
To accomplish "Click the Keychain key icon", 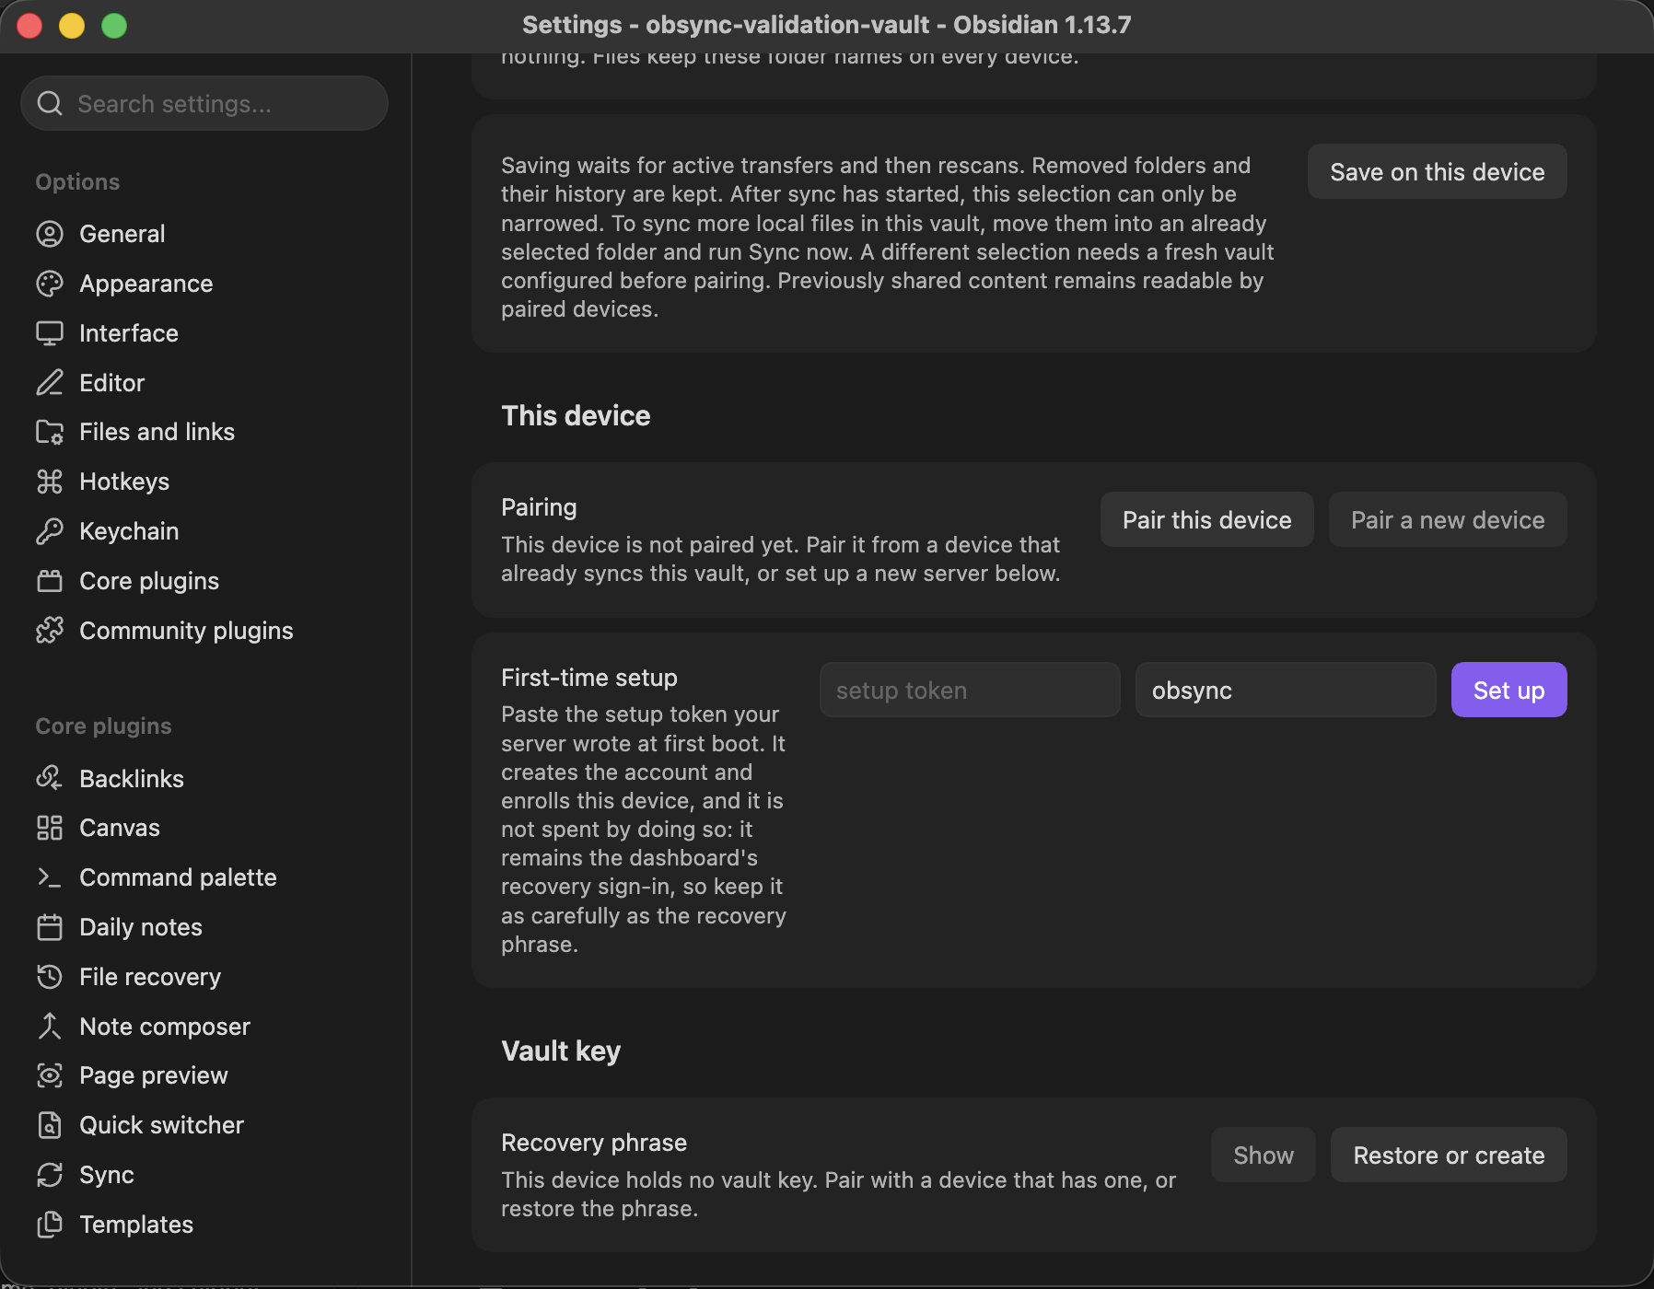I will (x=50, y=531).
